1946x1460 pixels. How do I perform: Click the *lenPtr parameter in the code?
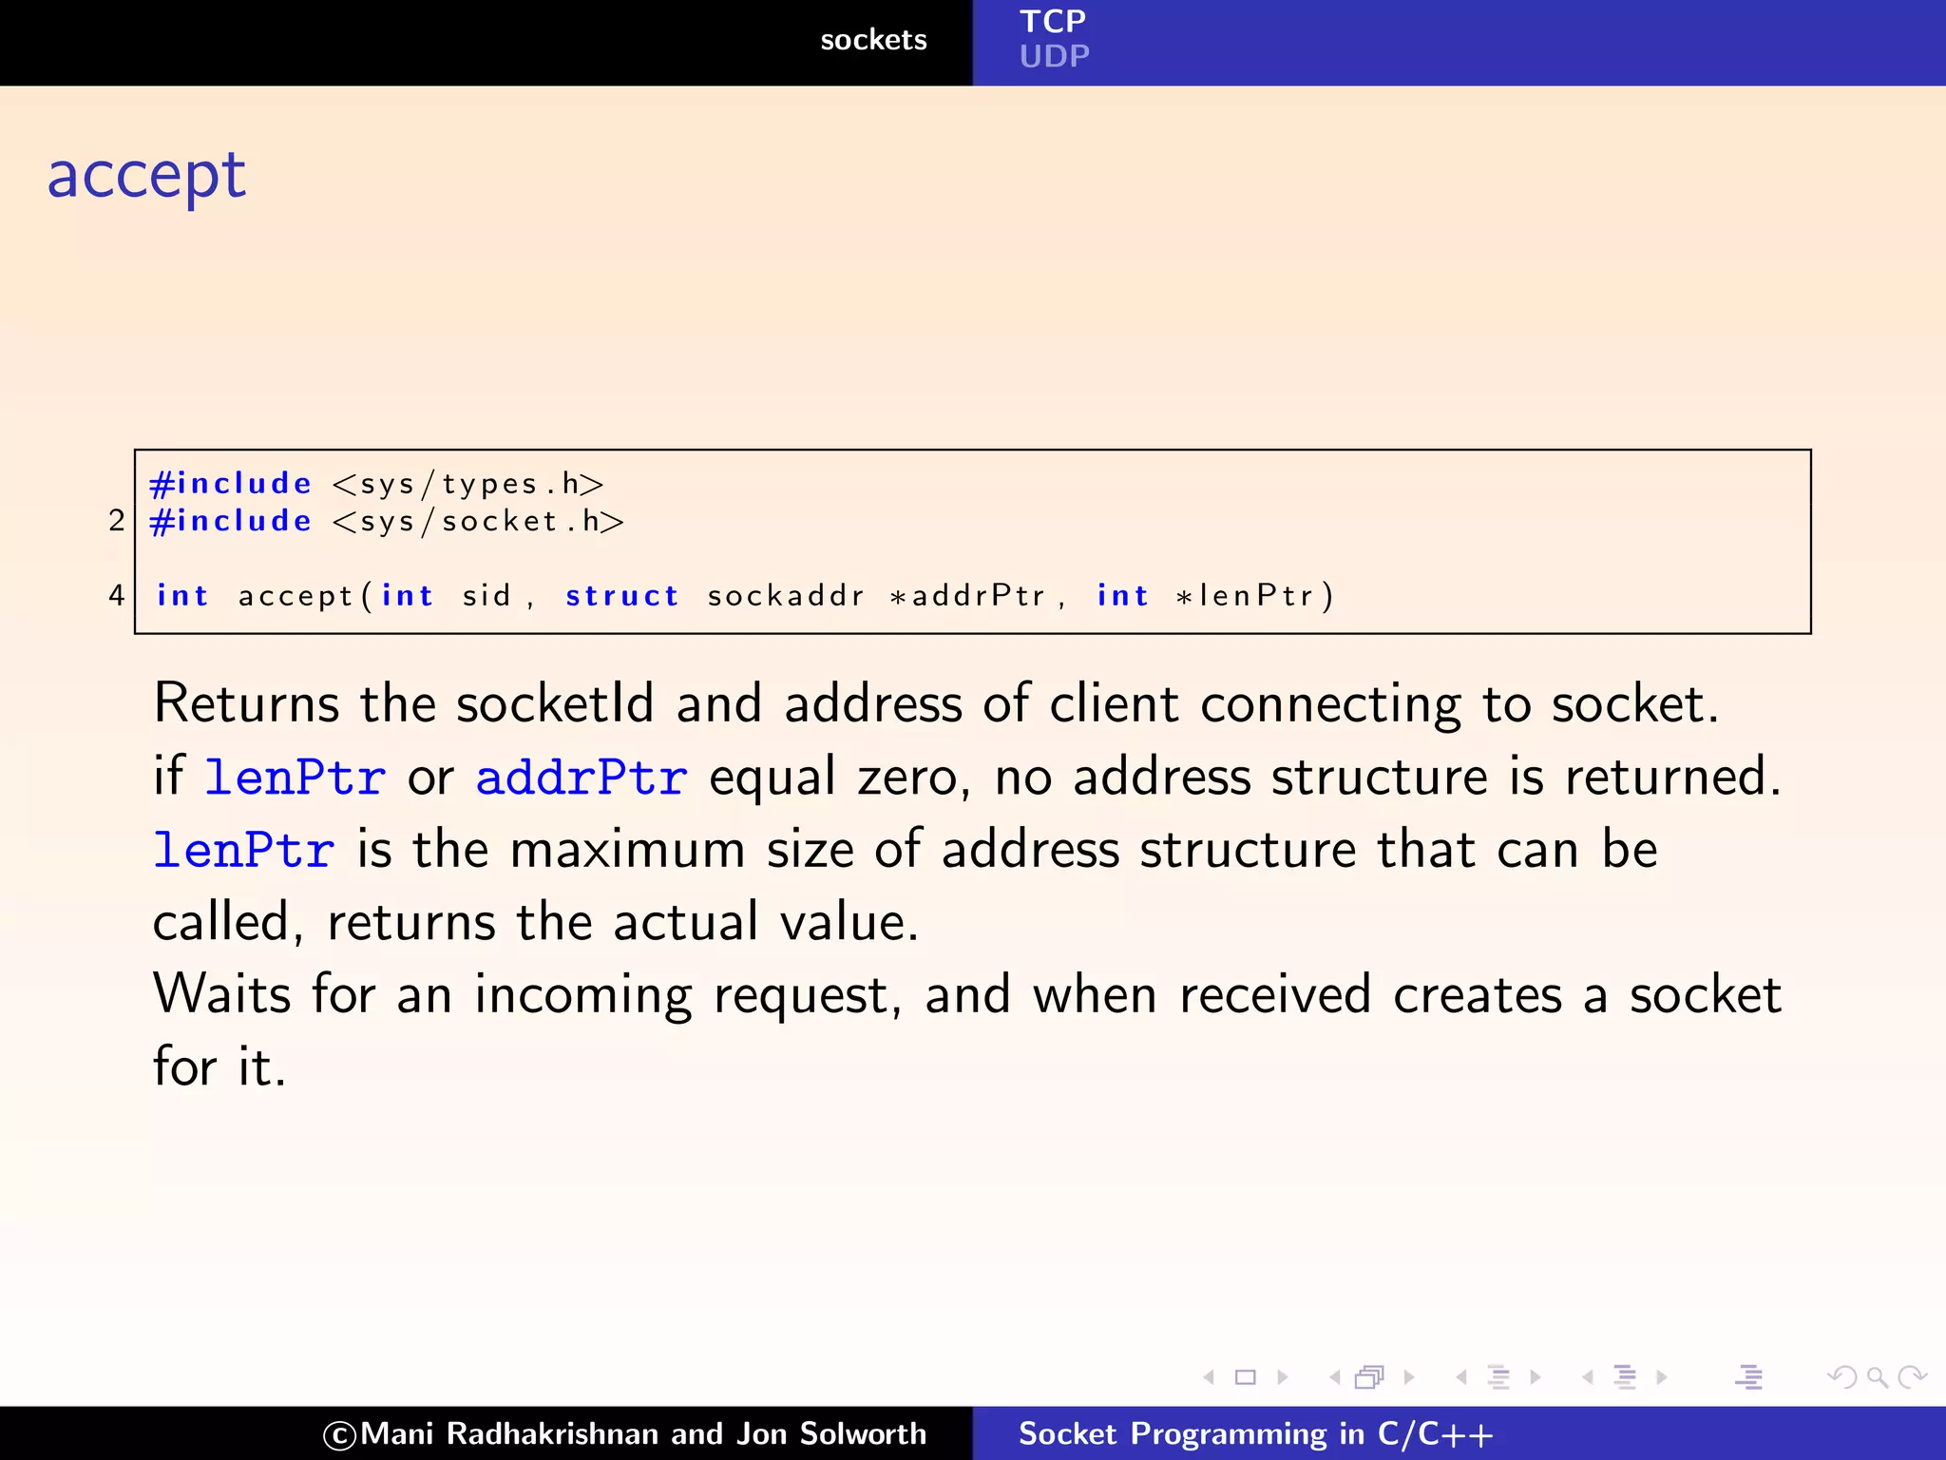click(x=1244, y=596)
